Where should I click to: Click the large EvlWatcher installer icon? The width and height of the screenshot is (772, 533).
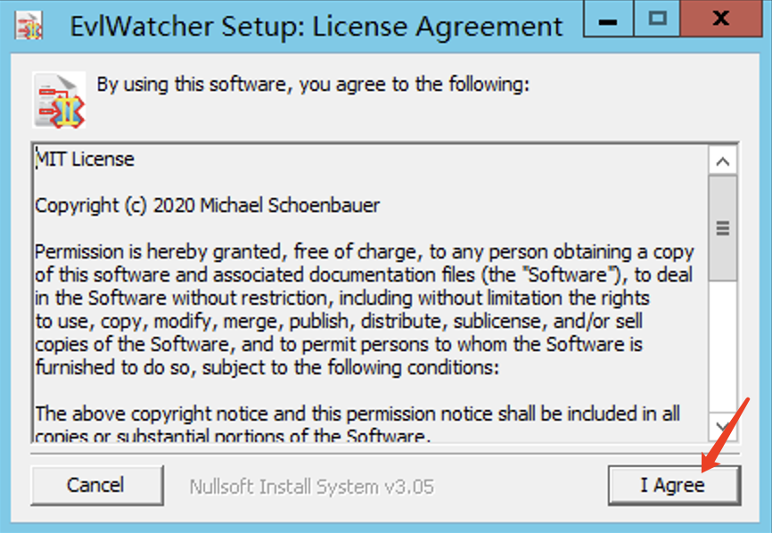58,100
